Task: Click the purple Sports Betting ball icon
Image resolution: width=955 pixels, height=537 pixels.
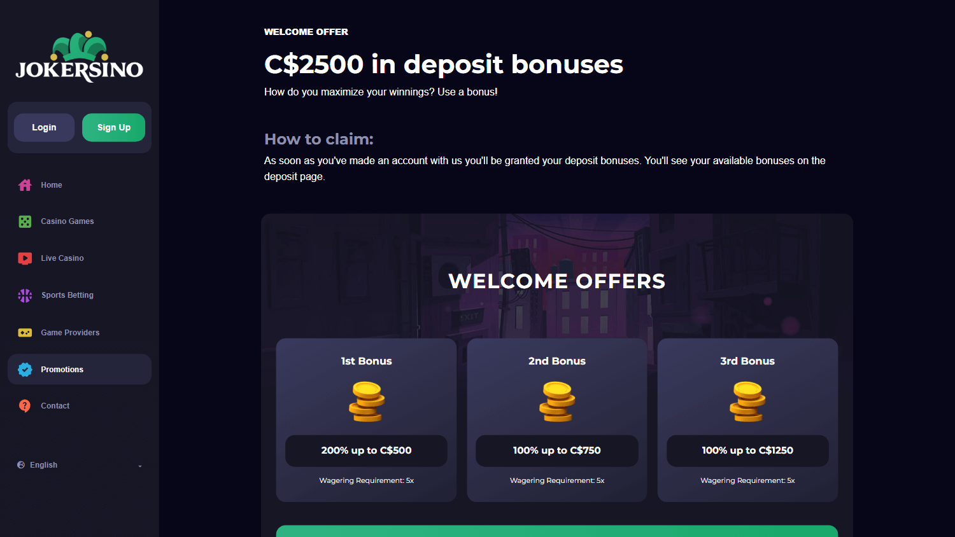Action: pos(25,295)
